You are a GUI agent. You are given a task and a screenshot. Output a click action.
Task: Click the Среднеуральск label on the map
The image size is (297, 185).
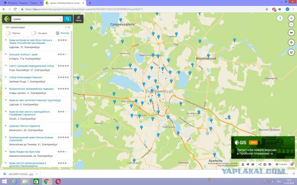tap(122, 24)
